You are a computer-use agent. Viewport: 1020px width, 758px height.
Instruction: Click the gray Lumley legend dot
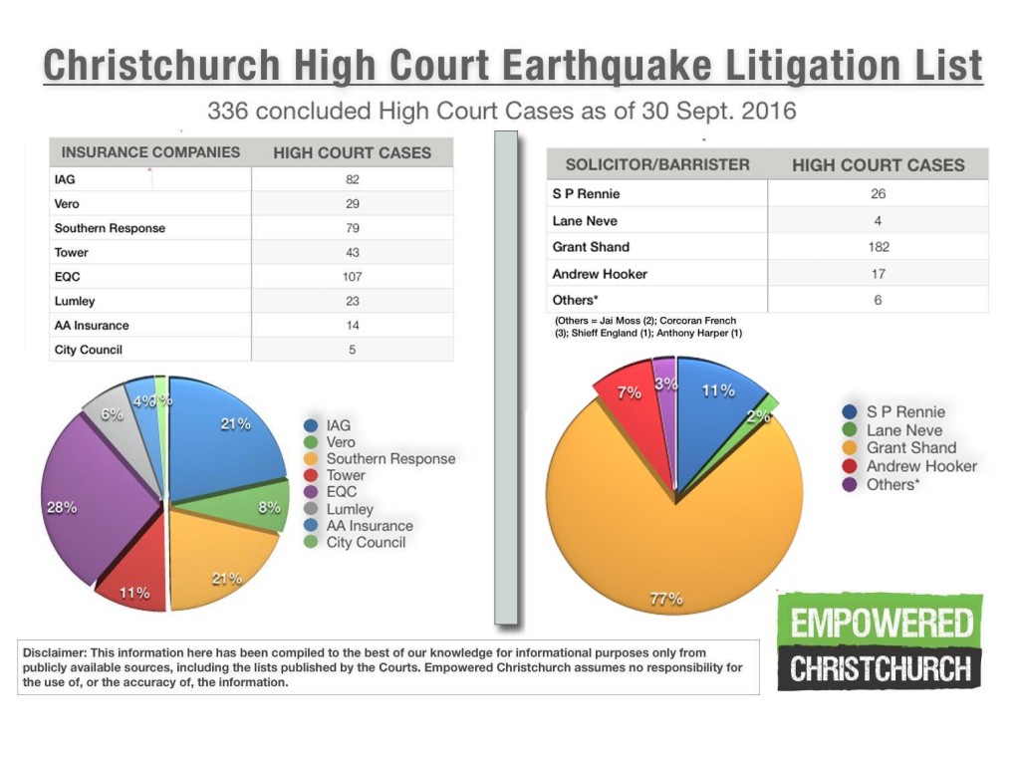pos(312,509)
